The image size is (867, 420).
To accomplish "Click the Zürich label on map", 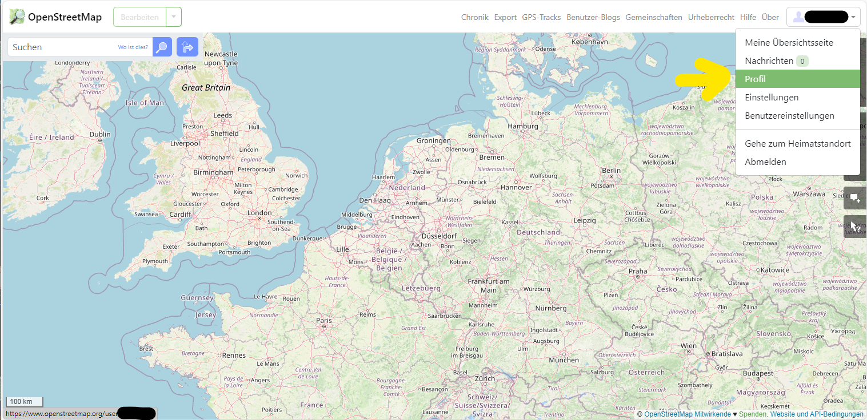I will pos(485,378).
